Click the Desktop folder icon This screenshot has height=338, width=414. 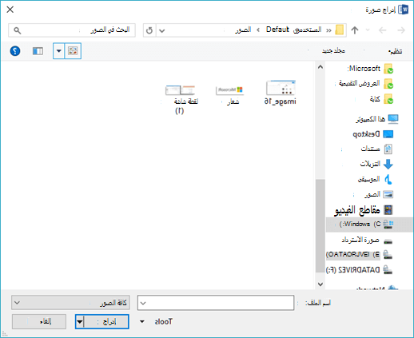(388, 134)
